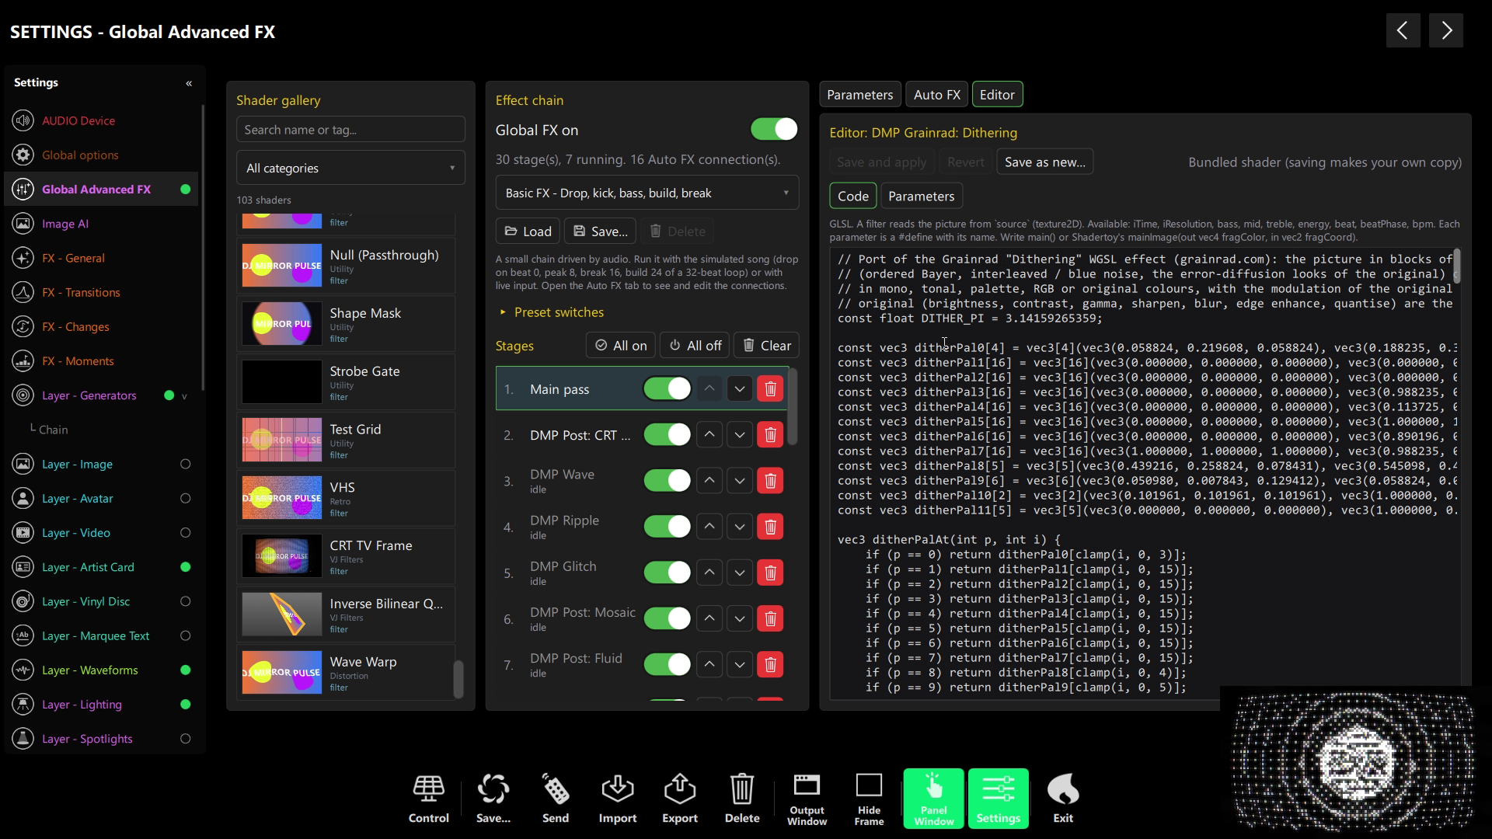
Task: Disable the Main pass stage toggle
Action: 667,388
